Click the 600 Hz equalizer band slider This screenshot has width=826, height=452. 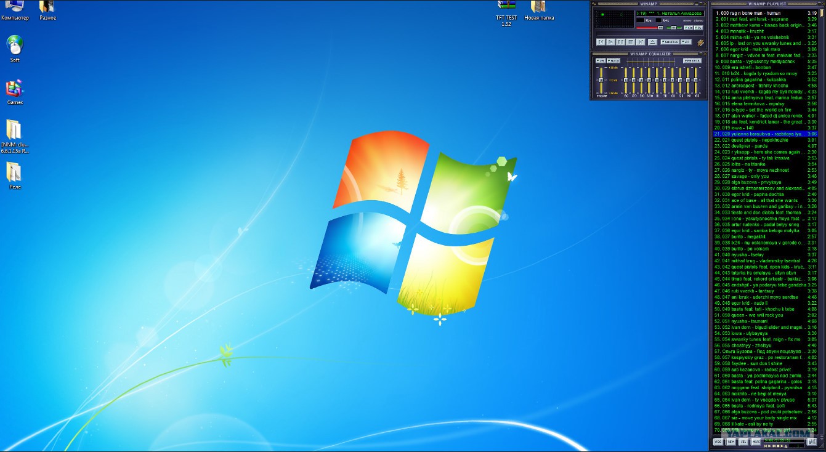click(649, 81)
